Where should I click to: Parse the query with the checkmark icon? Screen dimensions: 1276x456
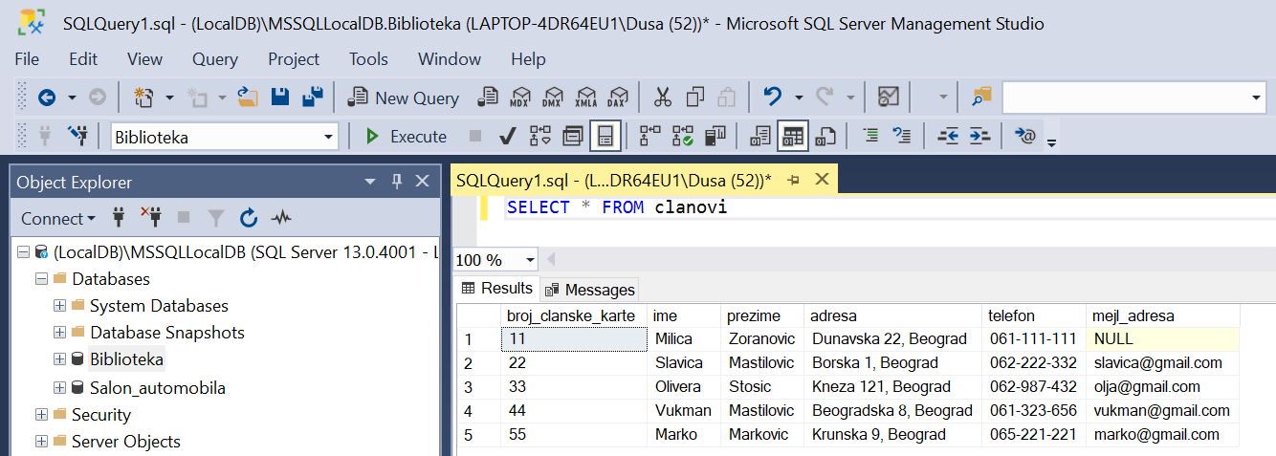(509, 137)
